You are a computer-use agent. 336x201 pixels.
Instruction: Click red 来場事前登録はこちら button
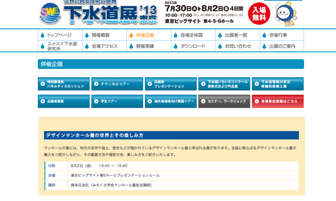click(x=278, y=101)
